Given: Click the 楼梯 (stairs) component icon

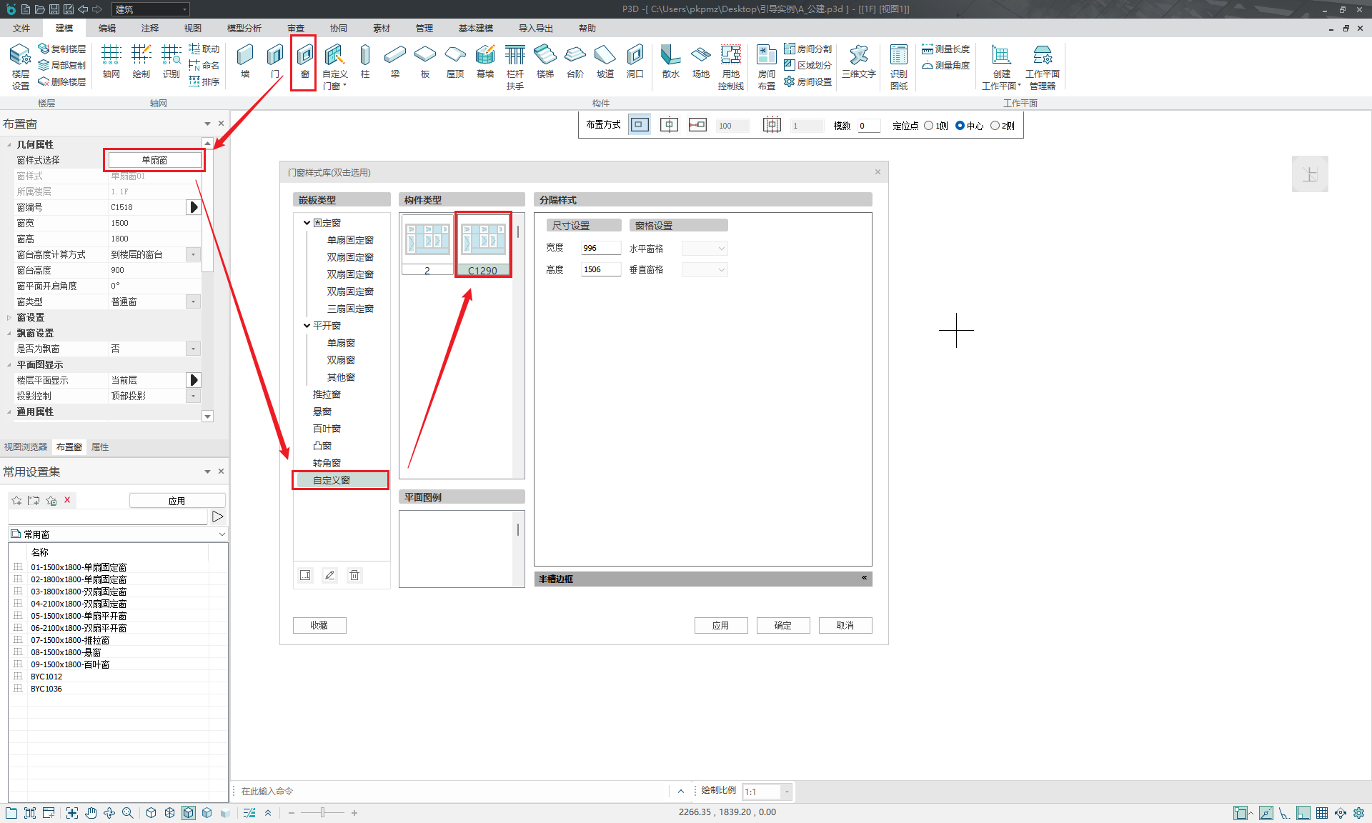Looking at the screenshot, I should pos(545,61).
